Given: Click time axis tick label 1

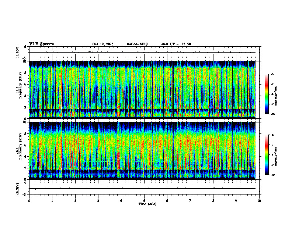Looking at the screenshot, I should click(52, 201).
